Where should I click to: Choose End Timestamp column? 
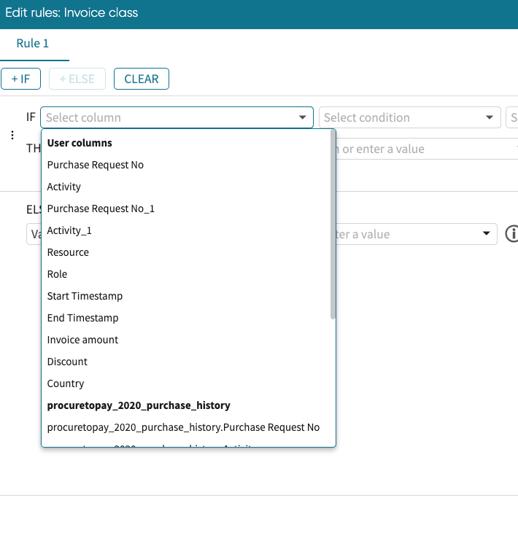pos(82,318)
